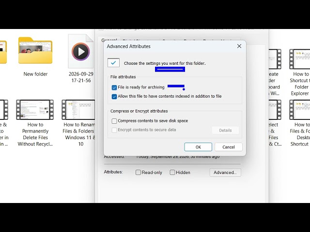Click Advanced... button in Properties window

tap(225, 173)
